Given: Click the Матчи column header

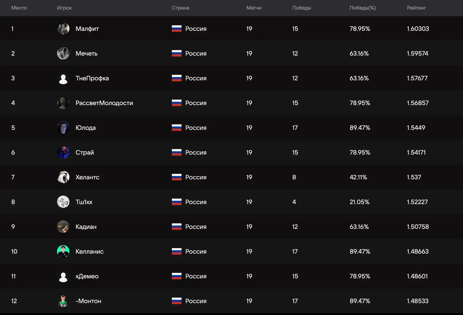Looking at the screenshot, I should tap(254, 8).
